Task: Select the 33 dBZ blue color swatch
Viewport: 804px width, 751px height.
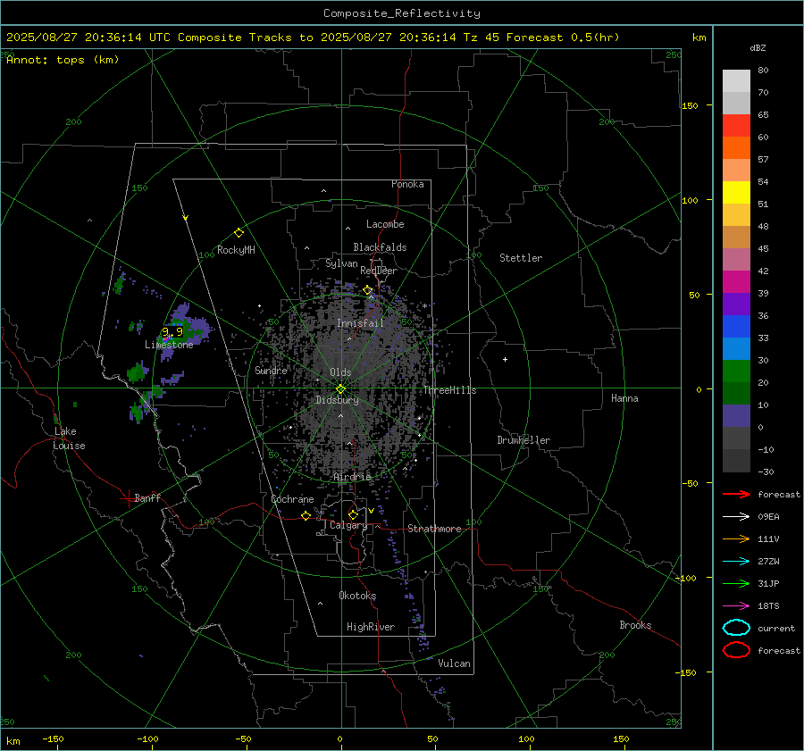Action: click(x=736, y=327)
